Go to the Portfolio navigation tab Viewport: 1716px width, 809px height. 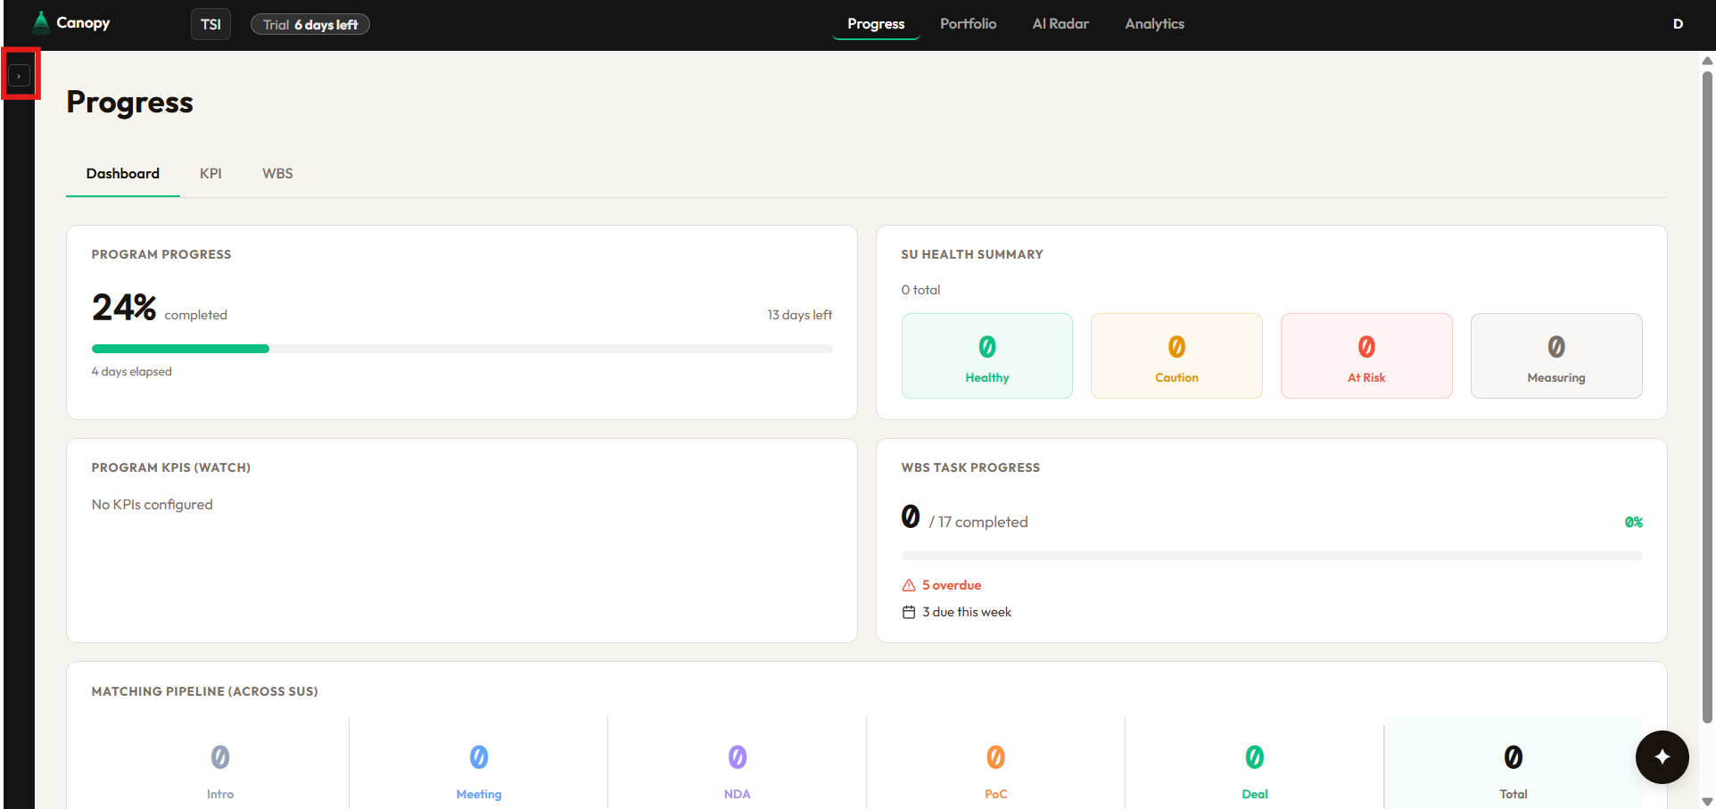pyautogui.click(x=968, y=24)
